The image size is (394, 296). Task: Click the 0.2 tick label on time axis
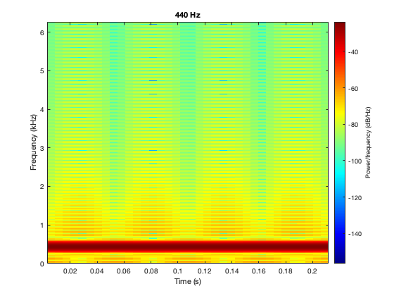pos(312,271)
